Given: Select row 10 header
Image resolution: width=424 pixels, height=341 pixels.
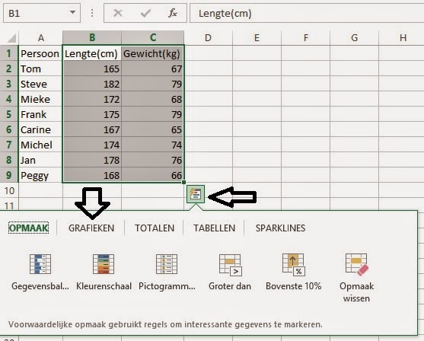Looking at the screenshot, I should (9, 190).
